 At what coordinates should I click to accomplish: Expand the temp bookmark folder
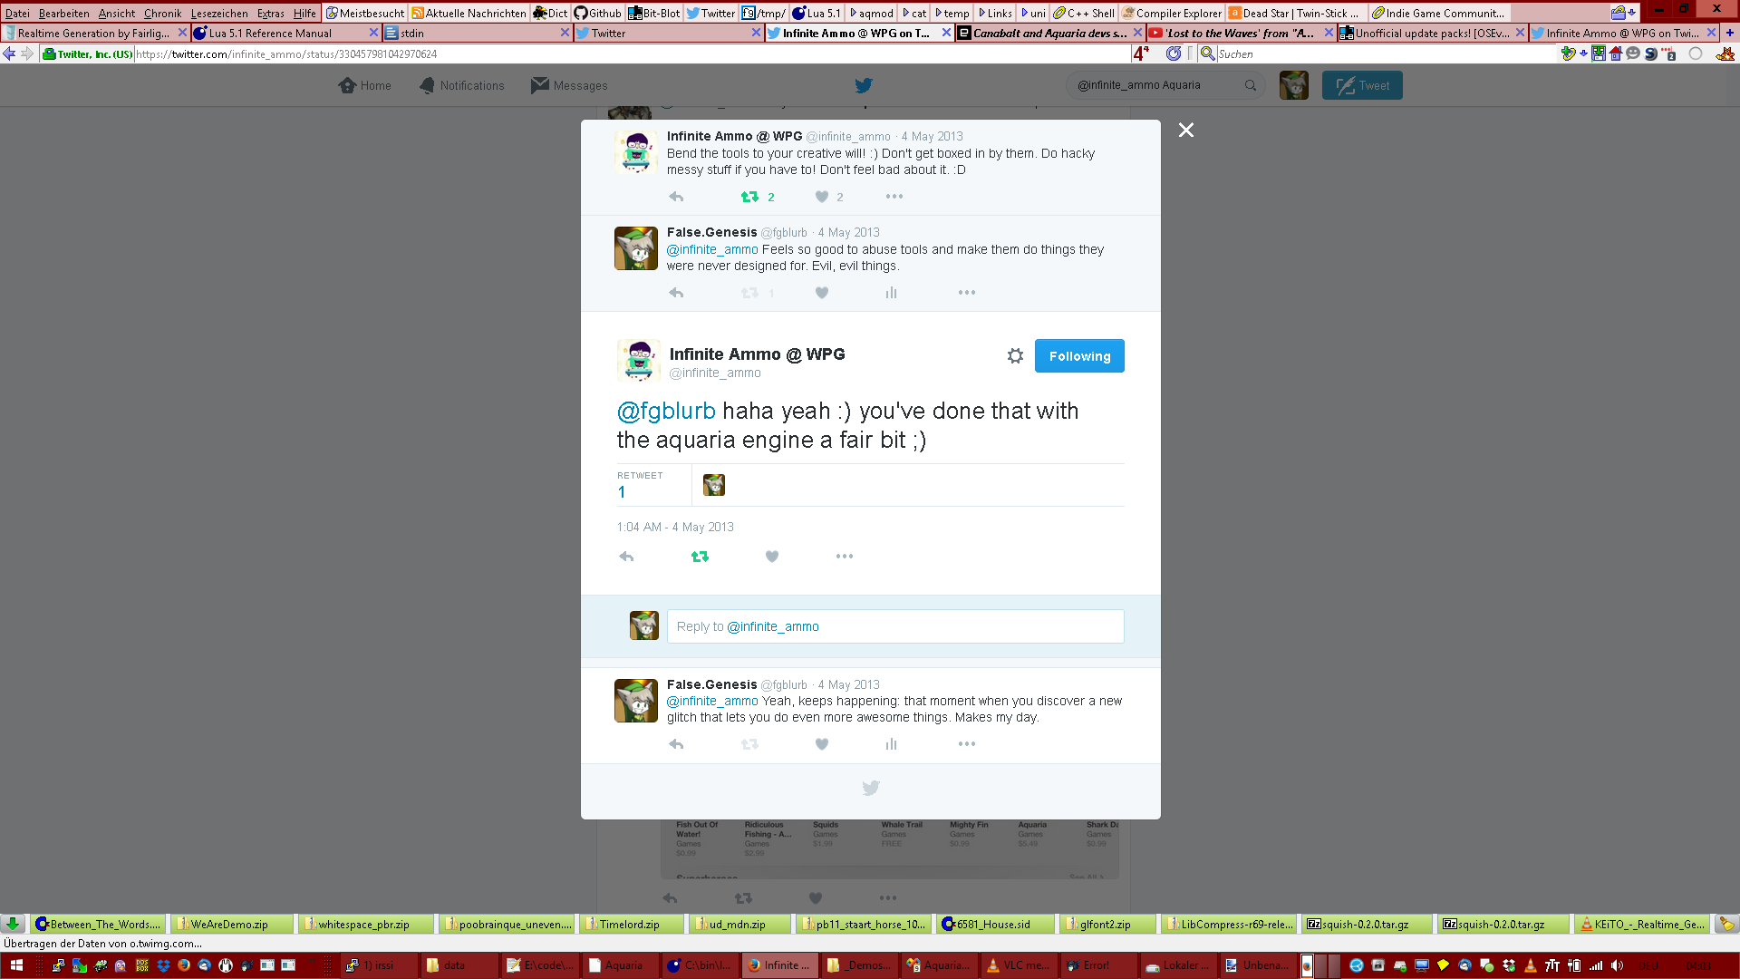952,13
